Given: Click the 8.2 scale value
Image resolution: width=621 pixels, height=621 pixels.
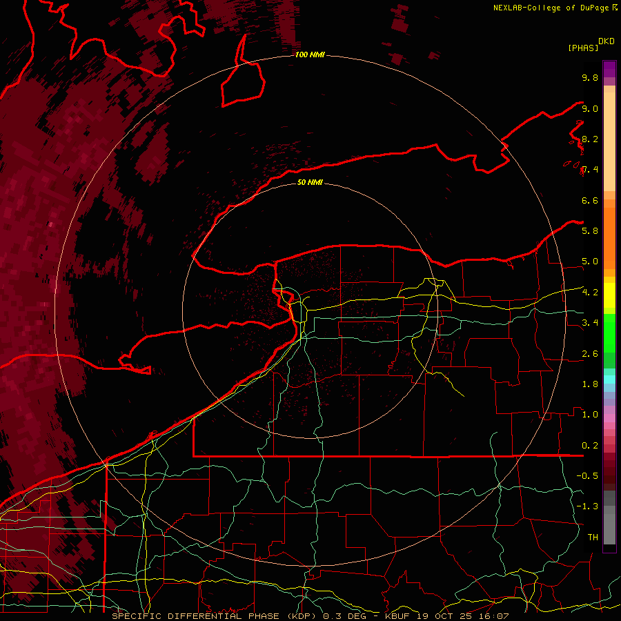Looking at the screenshot, I should [x=590, y=139].
